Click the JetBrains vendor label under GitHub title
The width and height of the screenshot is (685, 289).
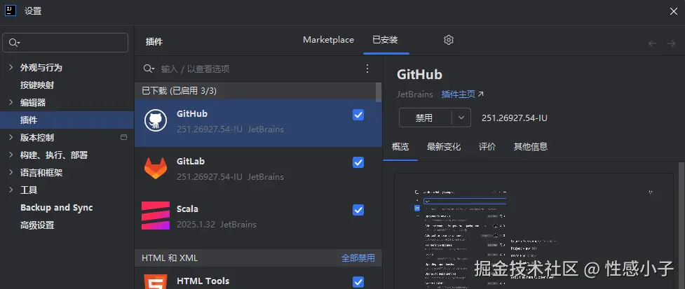coord(415,94)
